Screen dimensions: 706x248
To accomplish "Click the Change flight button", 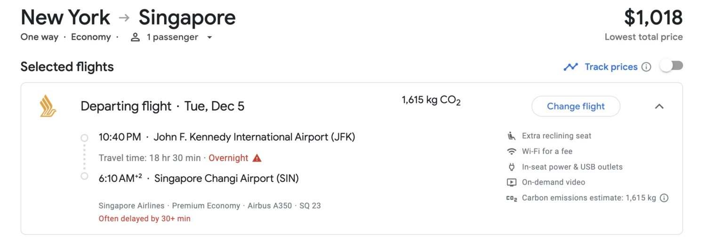I will [576, 106].
